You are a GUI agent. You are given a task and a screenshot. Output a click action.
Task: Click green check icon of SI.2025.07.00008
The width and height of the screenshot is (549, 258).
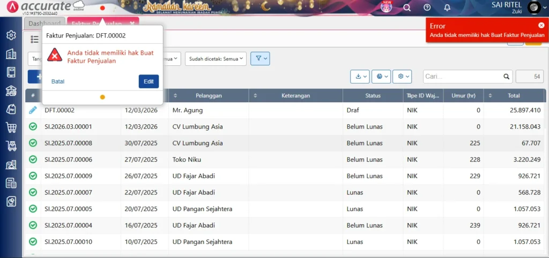click(x=33, y=143)
